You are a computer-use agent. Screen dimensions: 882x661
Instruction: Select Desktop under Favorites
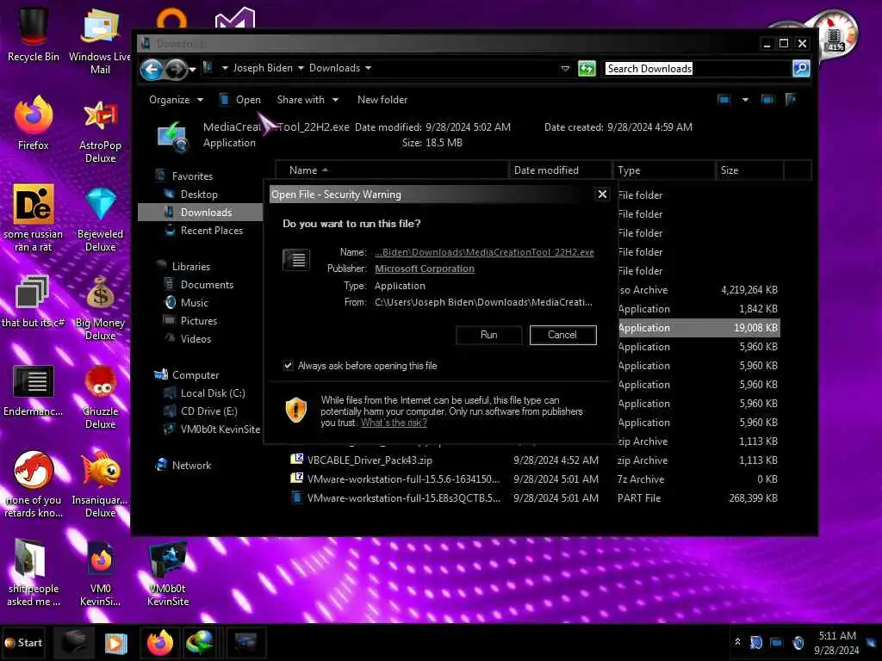click(199, 195)
